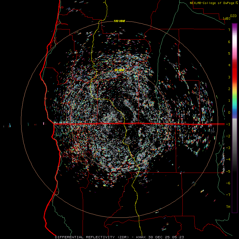Click the 6 tick label on the scale
The width and height of the screenshot is (239, 239).
click(229, 42)
